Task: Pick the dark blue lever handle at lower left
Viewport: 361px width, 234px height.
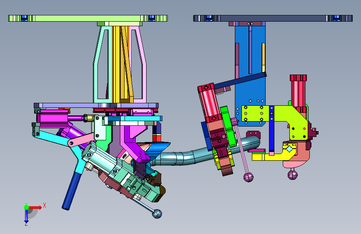Action: (72, 191)
